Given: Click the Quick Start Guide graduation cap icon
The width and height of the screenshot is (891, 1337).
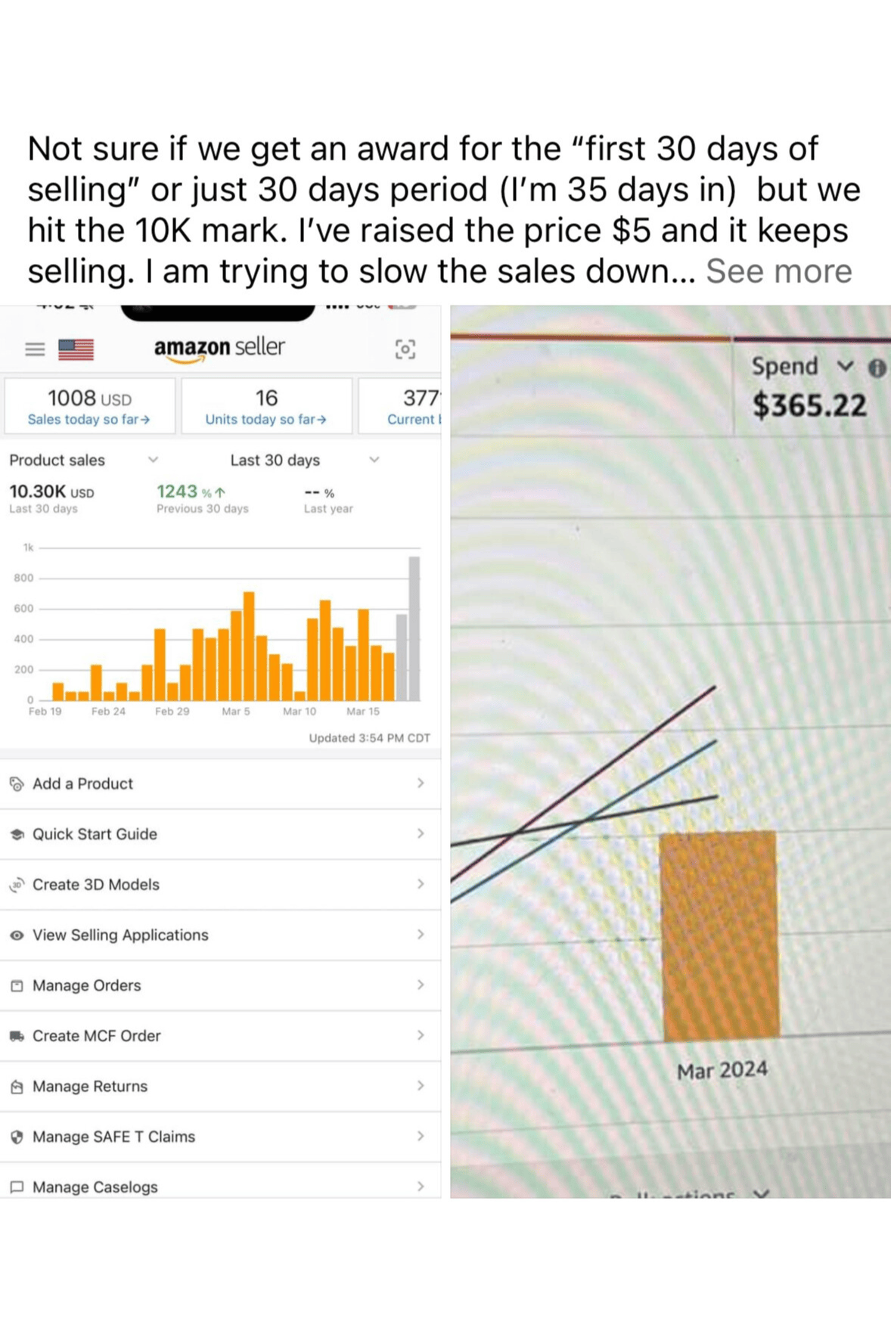Looking at the screenshot, I should (x=17, y=834).
